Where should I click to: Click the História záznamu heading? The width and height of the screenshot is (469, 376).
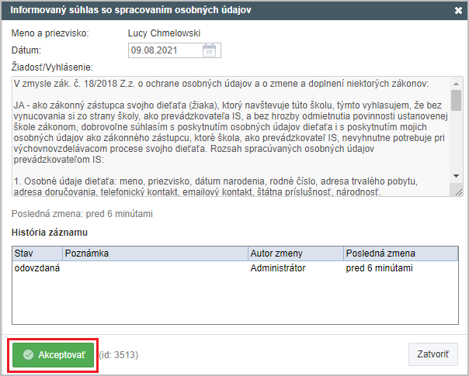50,233
